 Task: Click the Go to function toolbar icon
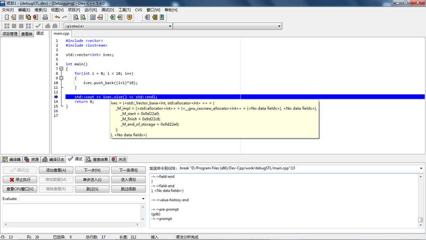pyautogui.click(x=93, y=17)
